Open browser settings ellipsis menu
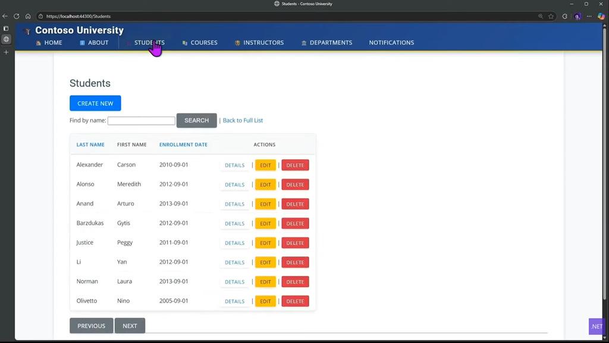609x343 pixels. (589, 16)
